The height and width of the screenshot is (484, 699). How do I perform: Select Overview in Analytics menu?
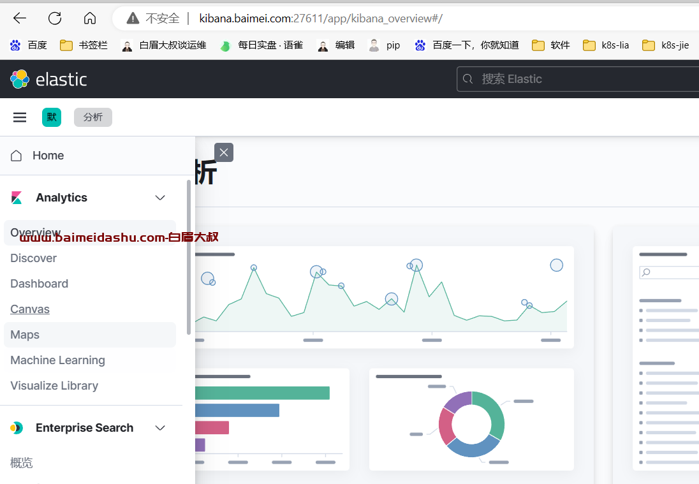click(x=89, y=233)
